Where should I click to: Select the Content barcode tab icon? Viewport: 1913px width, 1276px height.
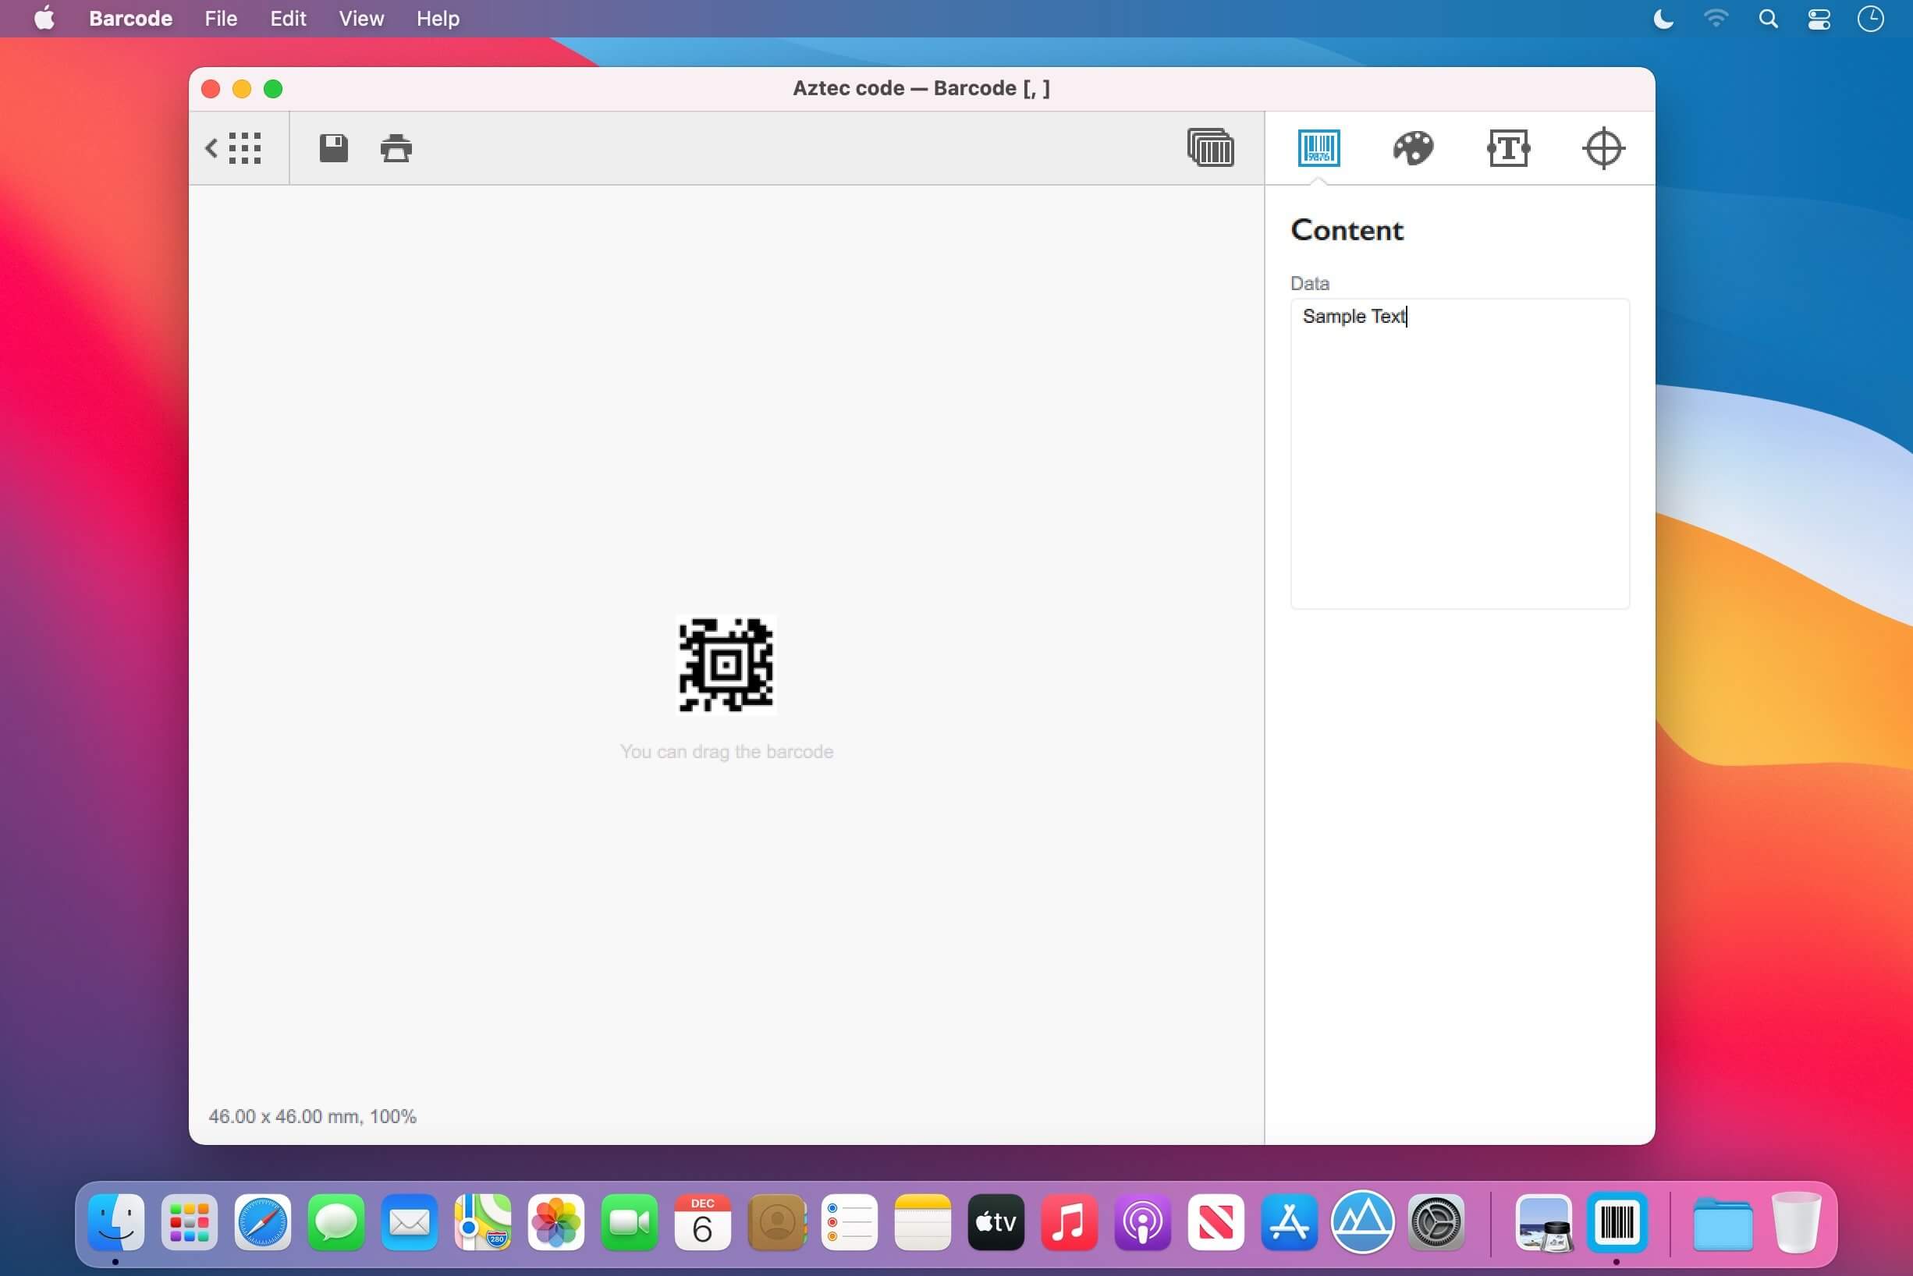[1319, 148]
